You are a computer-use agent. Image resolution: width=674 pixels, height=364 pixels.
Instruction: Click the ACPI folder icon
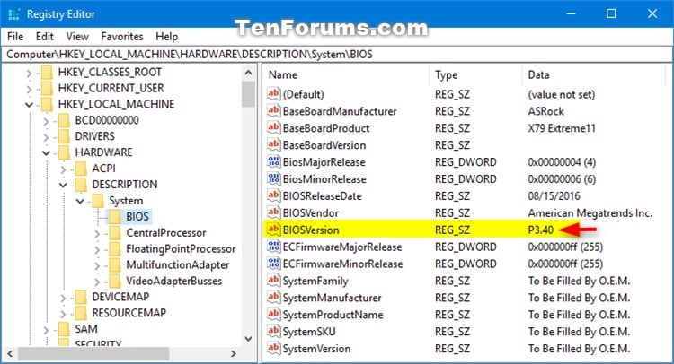click(x=81, y=169)
